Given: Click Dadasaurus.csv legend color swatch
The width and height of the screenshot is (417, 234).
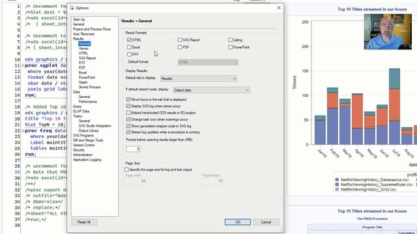Looking at the screenshot, I should [337, 179].
